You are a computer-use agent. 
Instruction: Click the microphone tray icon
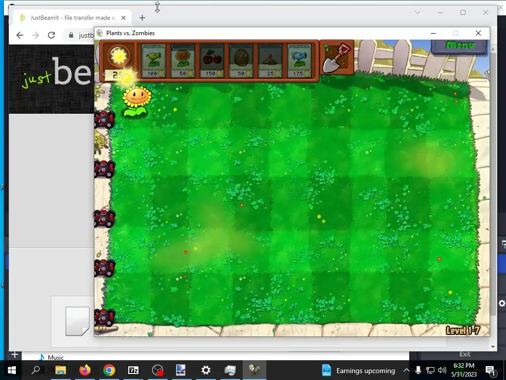[x=418, y=370]
